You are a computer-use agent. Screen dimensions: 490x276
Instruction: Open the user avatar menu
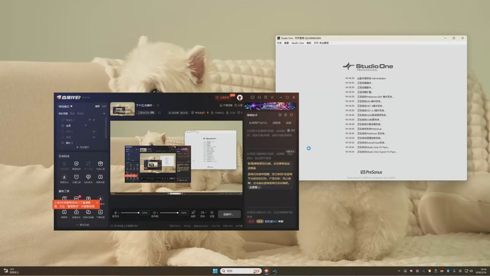coord(239,98)
